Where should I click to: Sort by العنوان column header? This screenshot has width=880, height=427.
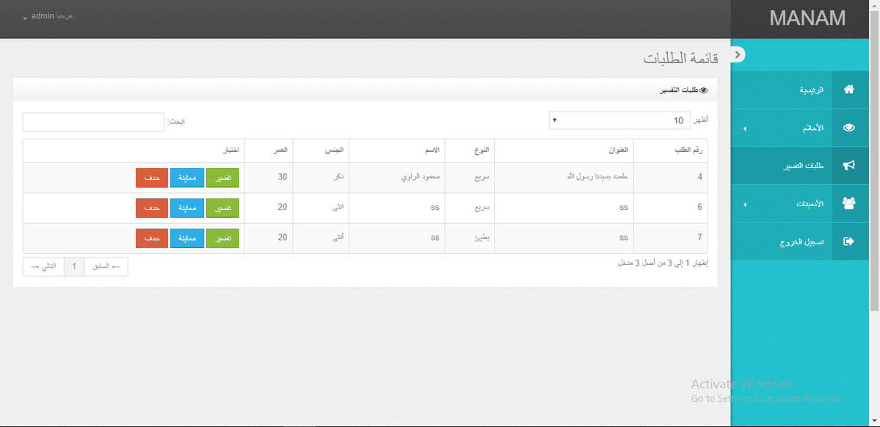[x=564, y=150]
